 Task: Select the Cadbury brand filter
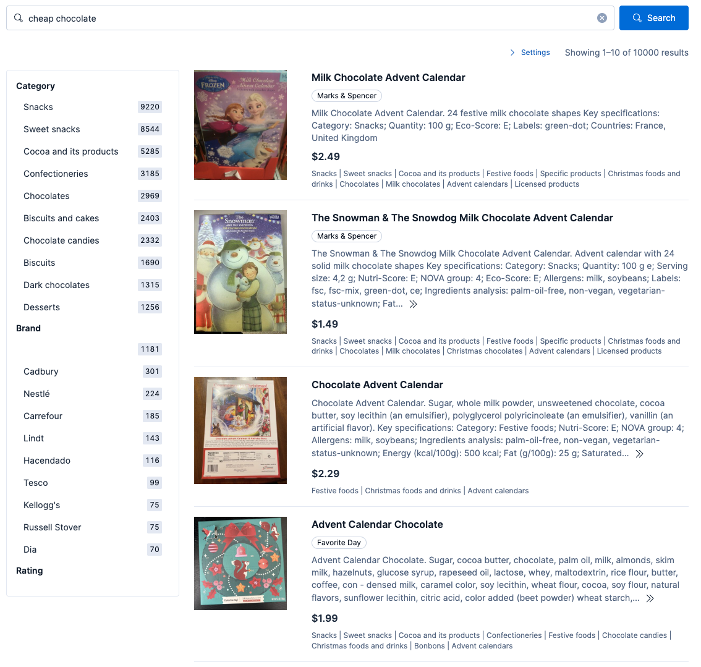coord(93,372)
